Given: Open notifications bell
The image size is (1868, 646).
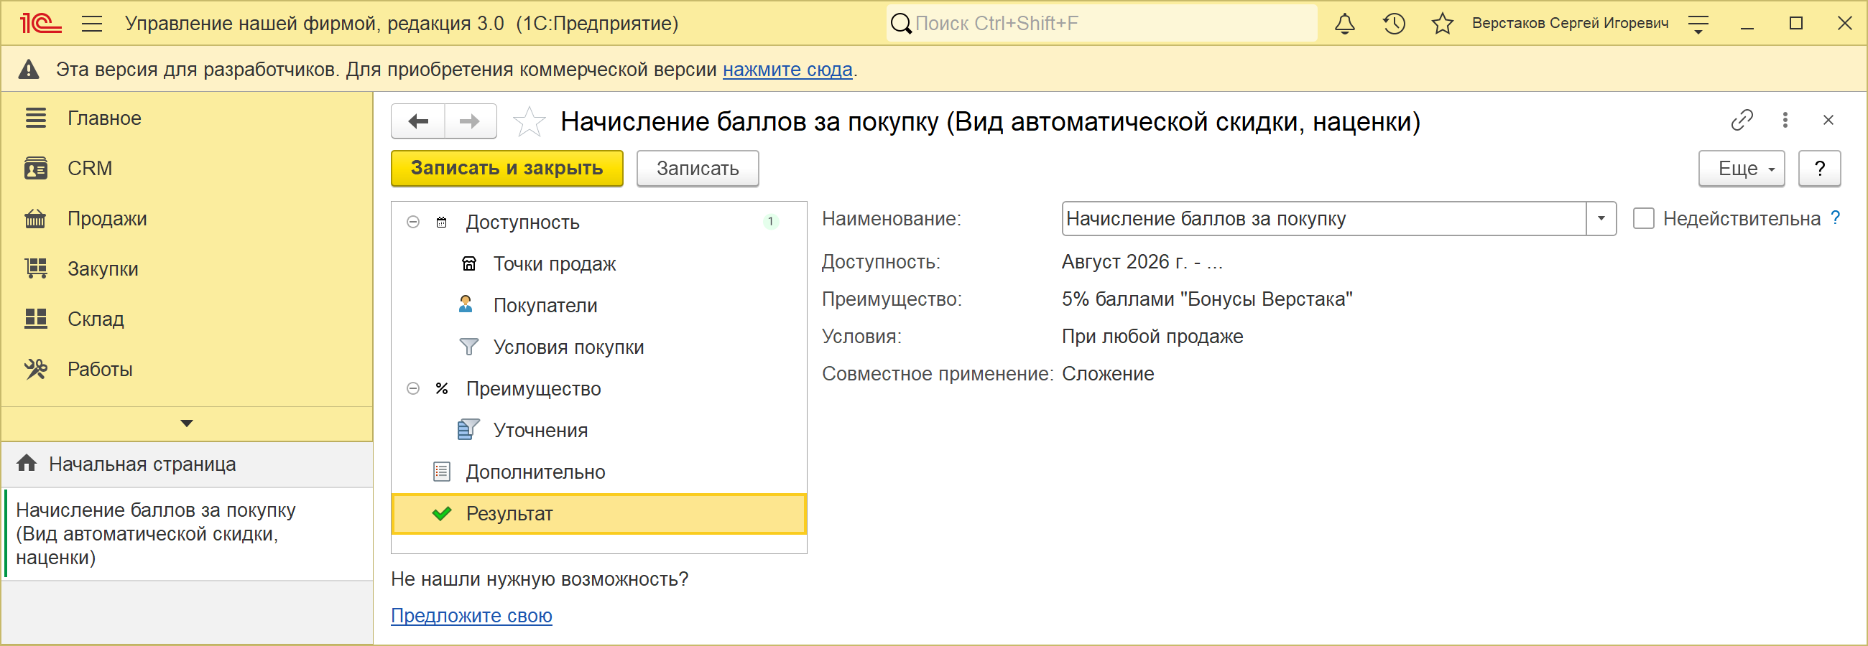Looking at the screenshot, I should pyautogui.click(x=1344, y=23).
